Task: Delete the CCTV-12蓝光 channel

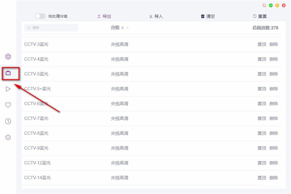Action: pos(274,162)
